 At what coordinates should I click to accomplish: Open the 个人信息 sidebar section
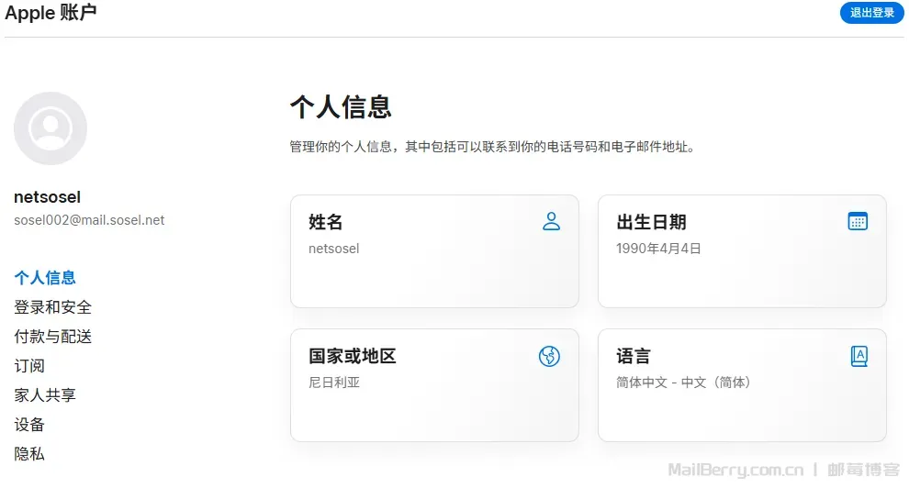point(45,278)
